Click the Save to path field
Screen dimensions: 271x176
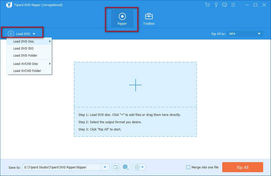click(x=62, y=167)
